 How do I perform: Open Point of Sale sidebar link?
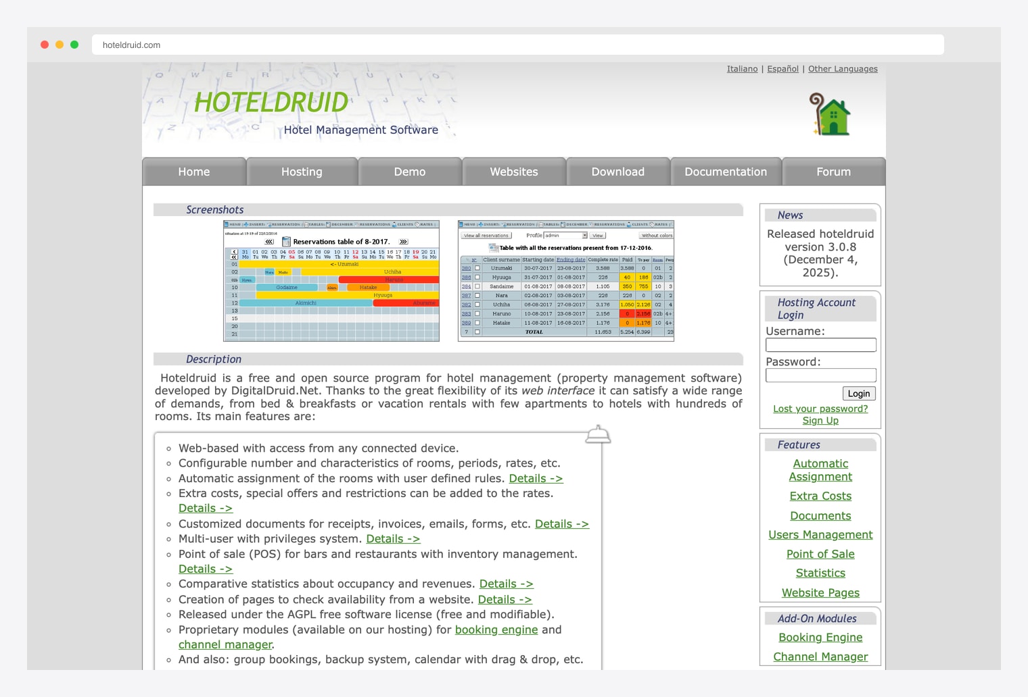coord(820,554)
